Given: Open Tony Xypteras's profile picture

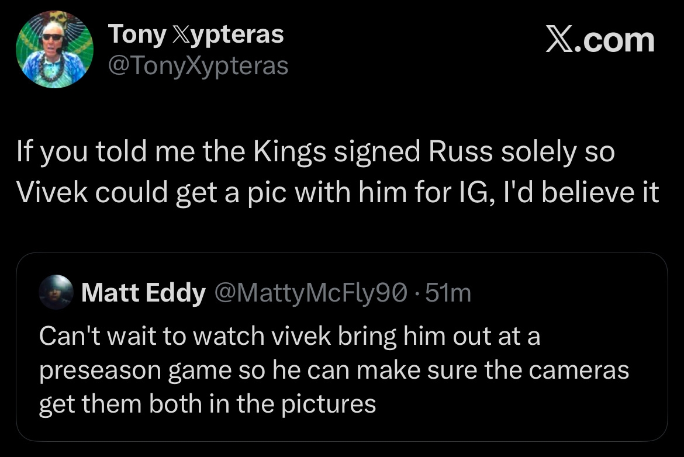Looking at the screenshot, I should pos(54,50).
